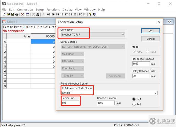Click the Disconnect toolbar icon
The height and width of the screenshot is (127, 176).
pyautogui.click(x=38, y=14)
